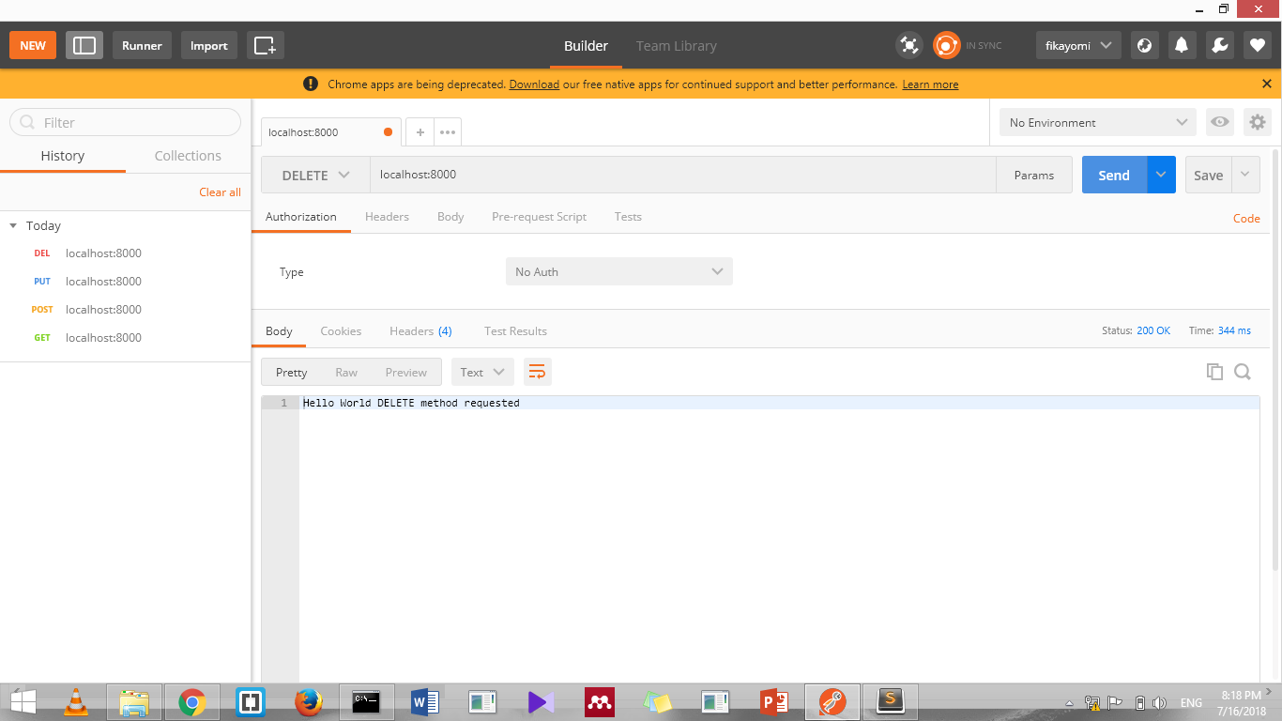Image resolution: width=1282 pixels, height=721 pixels.
Task: Open response Headers (4) tab
Action: [x=420, y=330]
